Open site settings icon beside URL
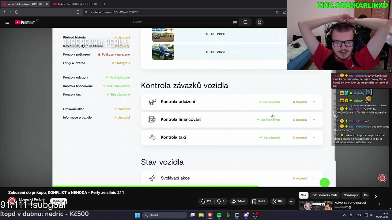 coord(86,12)
